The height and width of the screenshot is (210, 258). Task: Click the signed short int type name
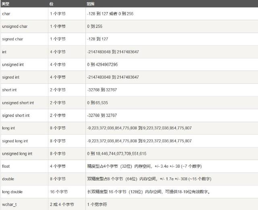click(x=16, y=115)
